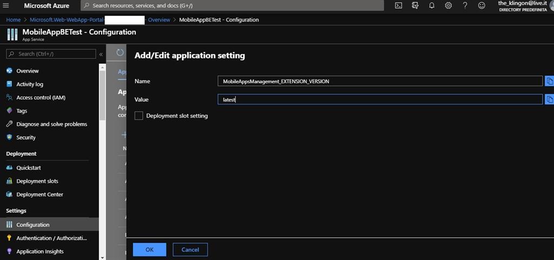
Task: Open the Microsoft.Web-WebApp-Portal breadcrumb link
Action: [67, 20]
